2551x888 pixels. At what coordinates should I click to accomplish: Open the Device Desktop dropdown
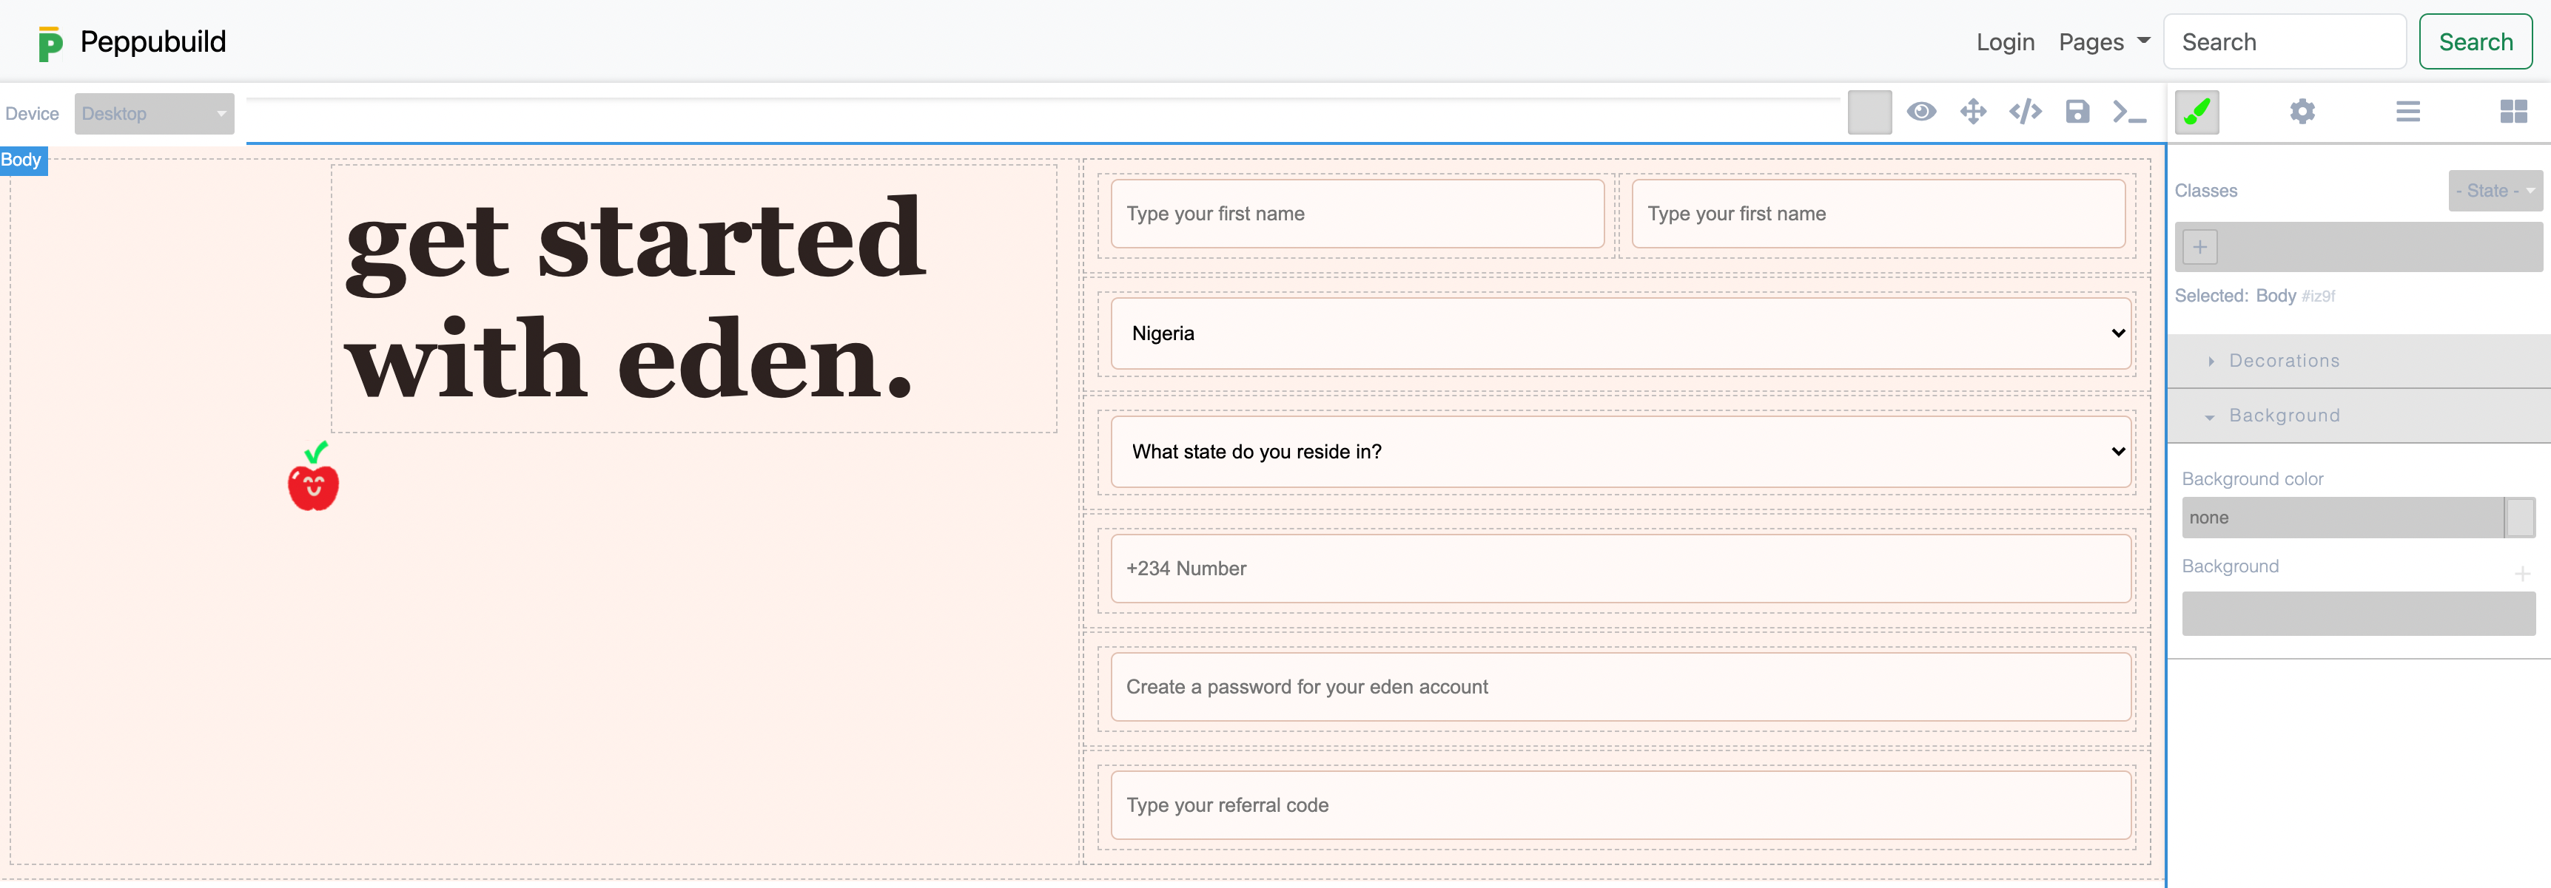(155, 114)
